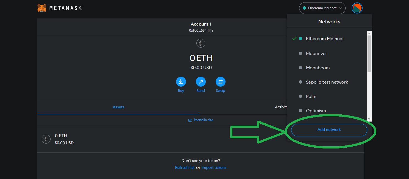
Task: Click import tokens below the token list
Action: 214,167
